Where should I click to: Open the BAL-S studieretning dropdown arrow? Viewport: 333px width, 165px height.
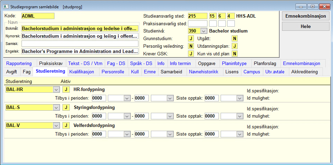pos(56,107)
